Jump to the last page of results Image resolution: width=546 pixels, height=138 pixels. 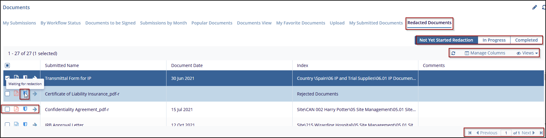point(541,133)
